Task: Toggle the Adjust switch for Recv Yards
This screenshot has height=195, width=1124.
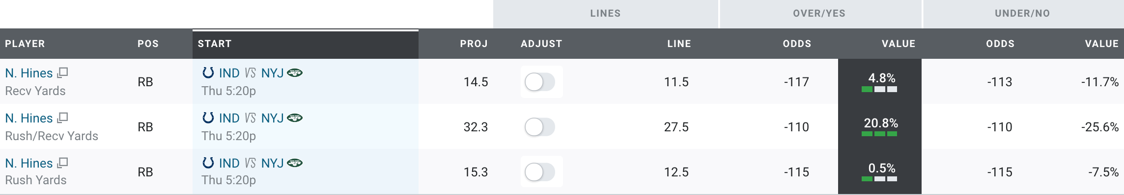Action: [x=540, y=82]
